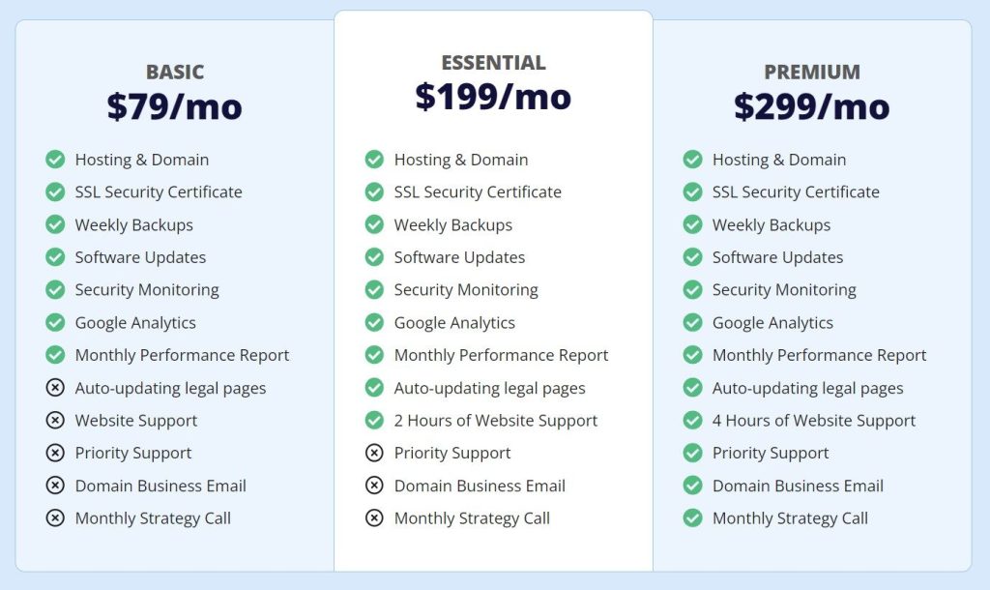The width and height of the screenshot is (990, 590).
Task: Click the Basic plan Auto-updating legal pages X icon
Action: pos(55,388)
